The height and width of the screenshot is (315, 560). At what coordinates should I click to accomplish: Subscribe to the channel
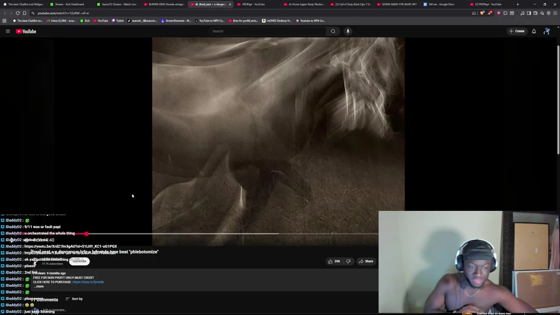79,261
